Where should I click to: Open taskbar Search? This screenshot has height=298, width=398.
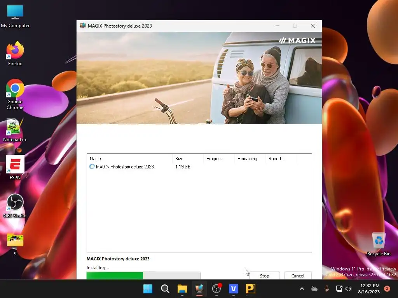[165, 289]
